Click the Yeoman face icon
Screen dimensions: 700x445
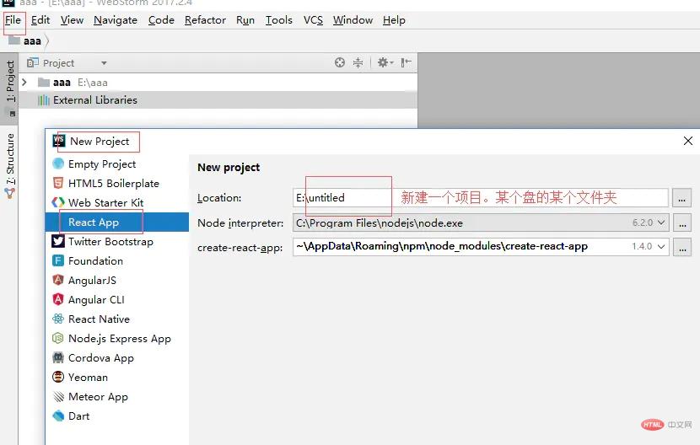(58, 378)
